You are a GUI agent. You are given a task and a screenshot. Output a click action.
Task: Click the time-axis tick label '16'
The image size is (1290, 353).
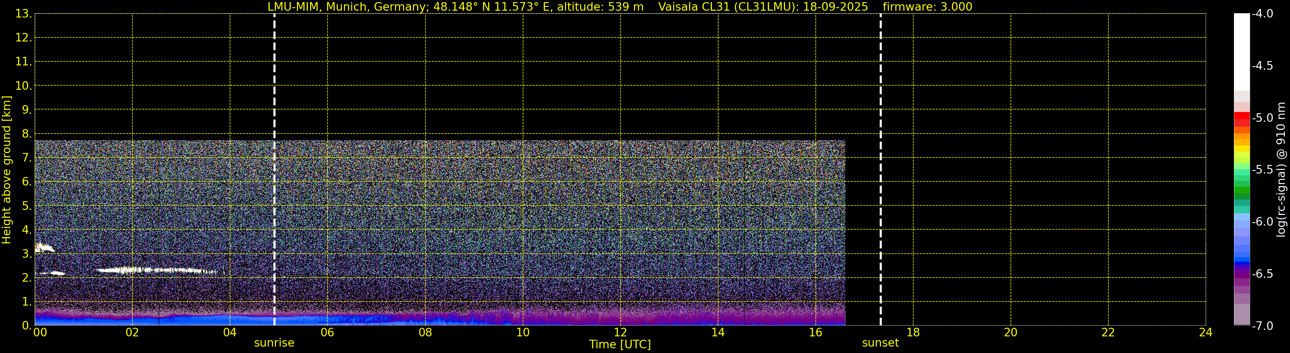pos(816,332)
